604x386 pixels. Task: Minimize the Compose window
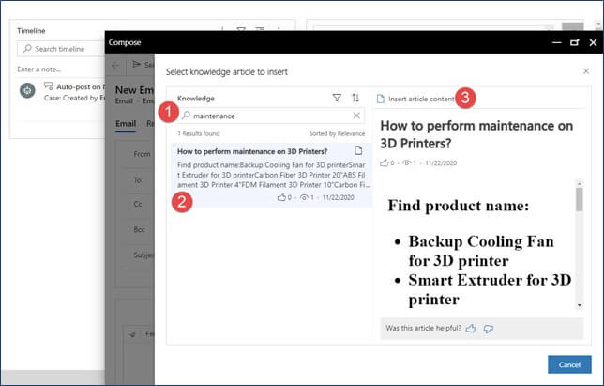[x=556, y=42]
